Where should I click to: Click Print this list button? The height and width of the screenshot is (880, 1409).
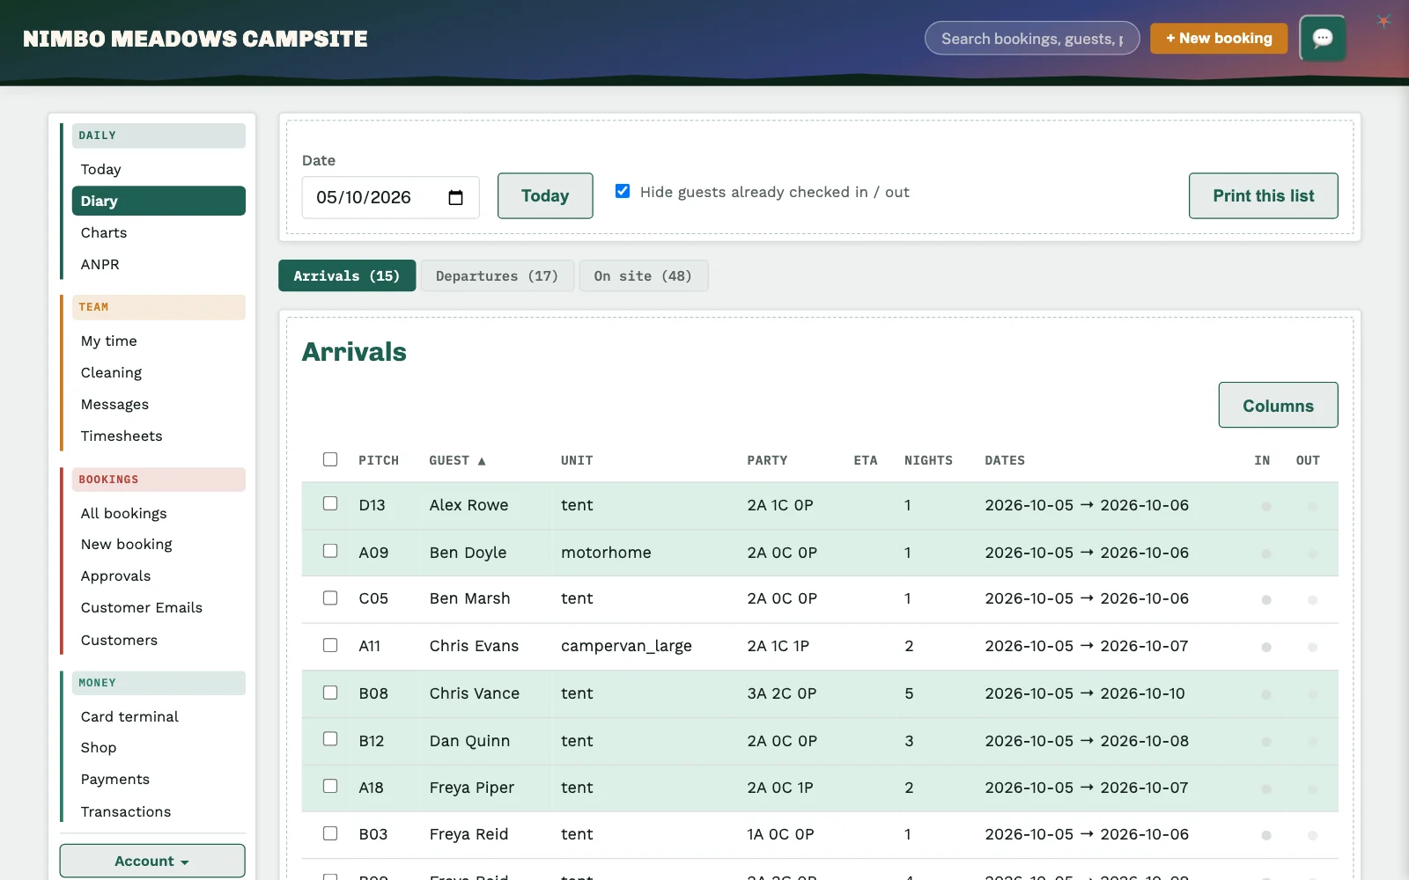point(1263,195)
